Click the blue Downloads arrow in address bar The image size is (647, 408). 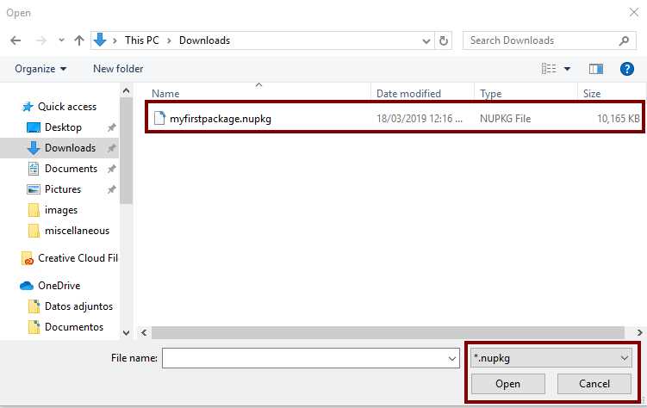pos(100,40)
